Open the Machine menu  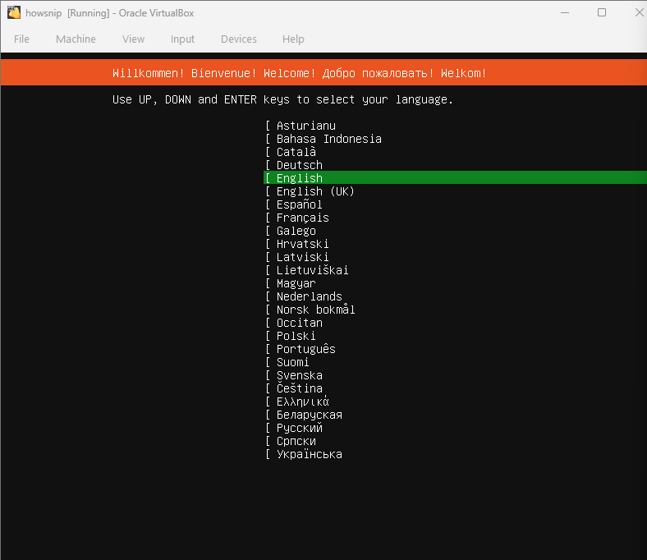click(x=76, y=39)
